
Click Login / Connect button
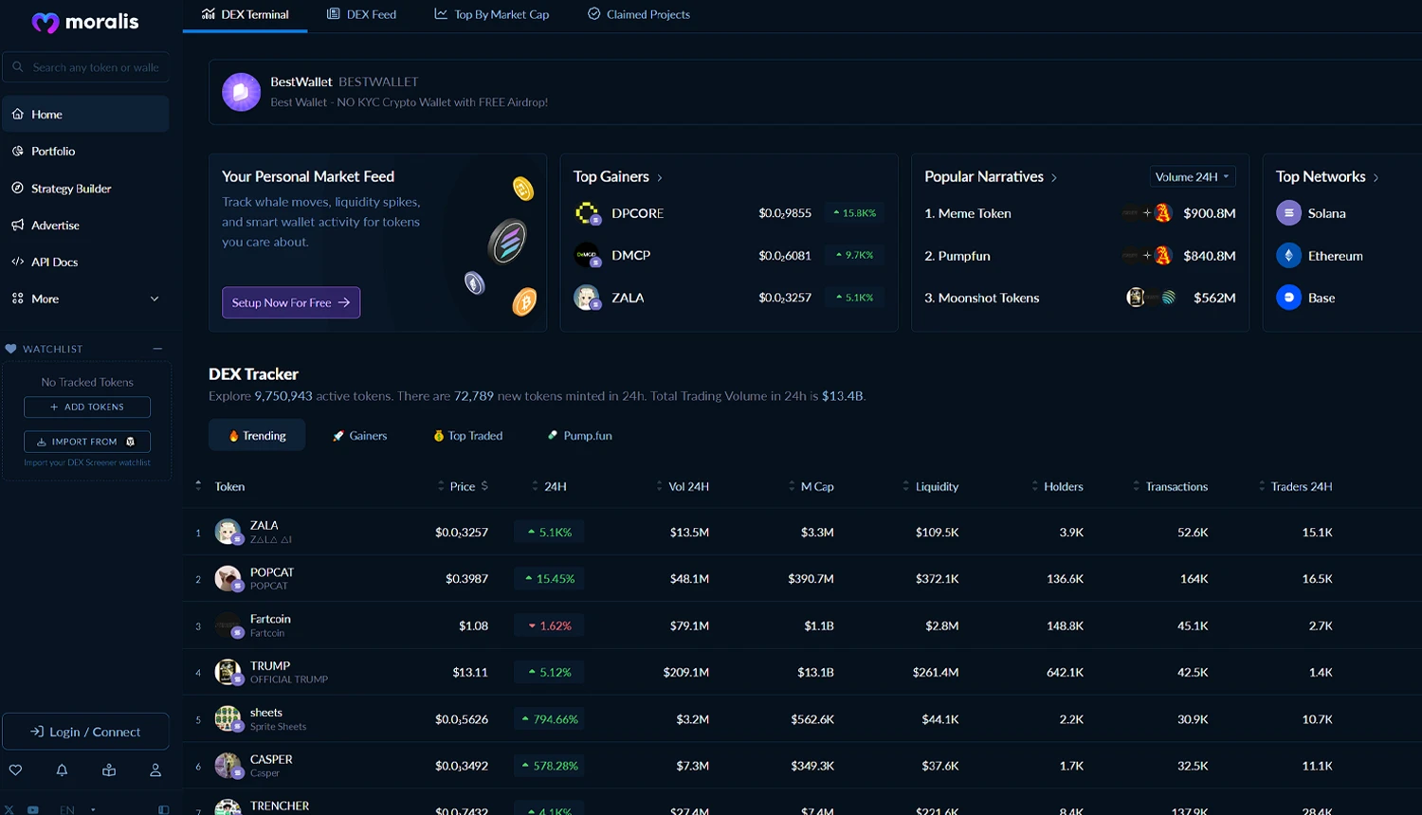(x=85, y=732)
